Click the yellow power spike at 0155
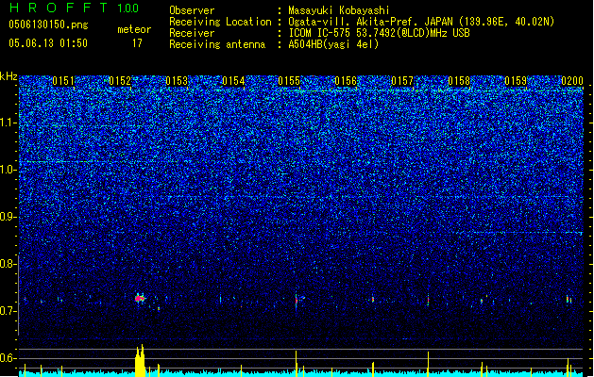Viewport: 594px width, 377px height. click(297, 364)
